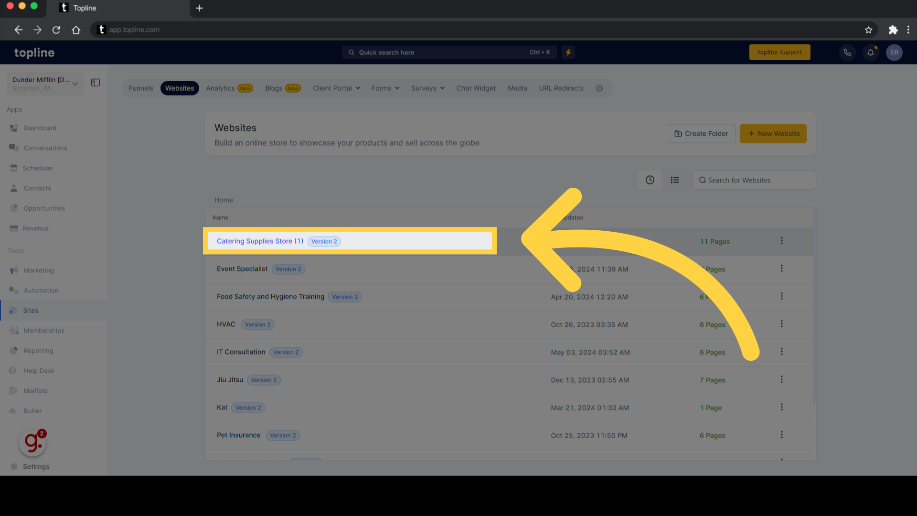Open sites settings gear icon in tab bar
Viewport: 917px width, 516px height.
tap(599, 88)
